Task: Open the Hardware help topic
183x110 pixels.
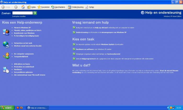Action: click(x=18, y=69)
